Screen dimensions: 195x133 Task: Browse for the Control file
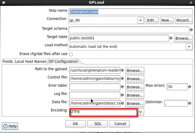click(x=135, y=79)
